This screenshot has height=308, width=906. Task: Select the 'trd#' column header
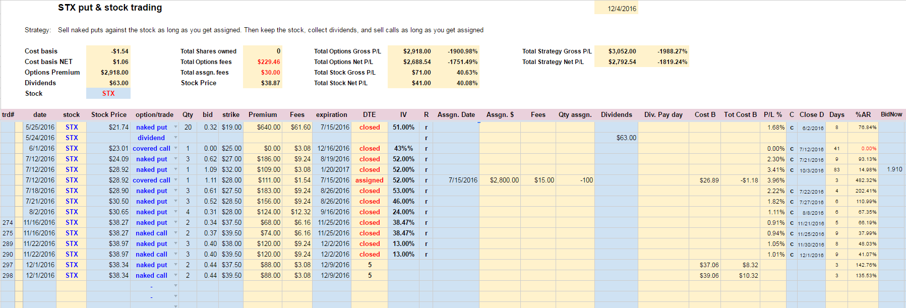point(8,114)
